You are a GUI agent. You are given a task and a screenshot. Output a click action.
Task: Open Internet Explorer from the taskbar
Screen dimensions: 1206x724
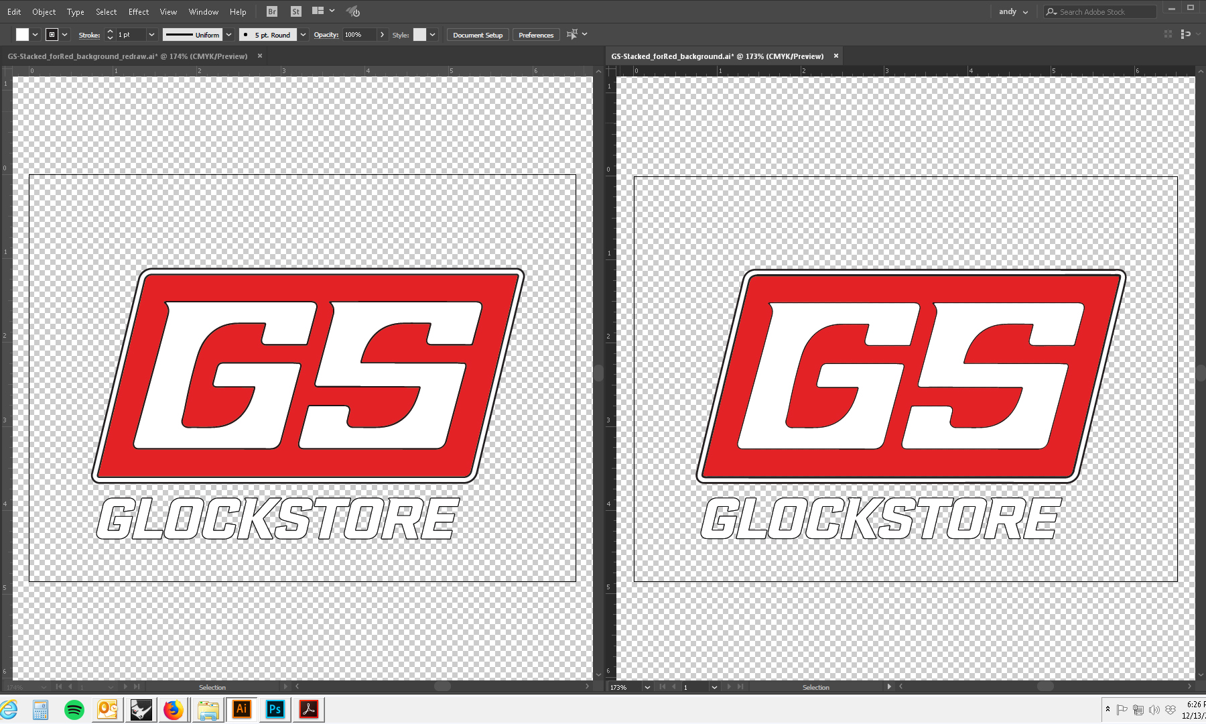(8, 710)
